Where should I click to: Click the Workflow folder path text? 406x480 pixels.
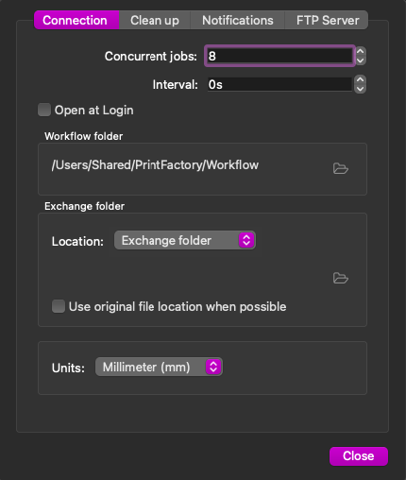coord(155,165)
